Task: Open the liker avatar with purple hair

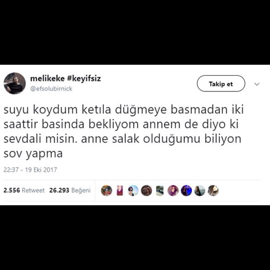Action: [173, 190]
